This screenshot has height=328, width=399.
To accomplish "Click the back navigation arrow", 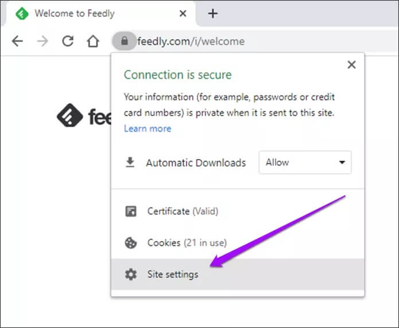I will tap(17, 41).
